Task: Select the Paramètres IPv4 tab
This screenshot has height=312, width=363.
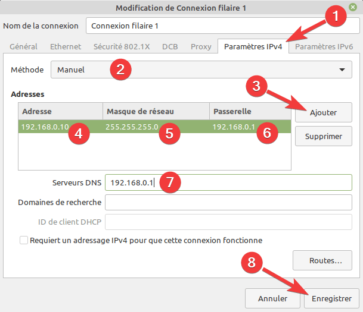Action: (253, 46)
